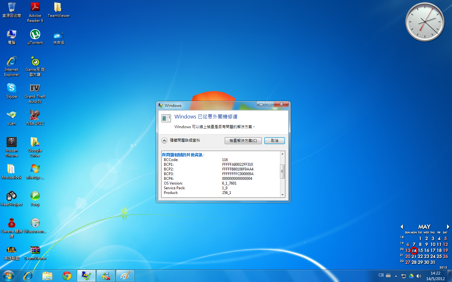Select day 15 on the calendar gadget
The image size is (452, 282).
click(x=420, y=250)
